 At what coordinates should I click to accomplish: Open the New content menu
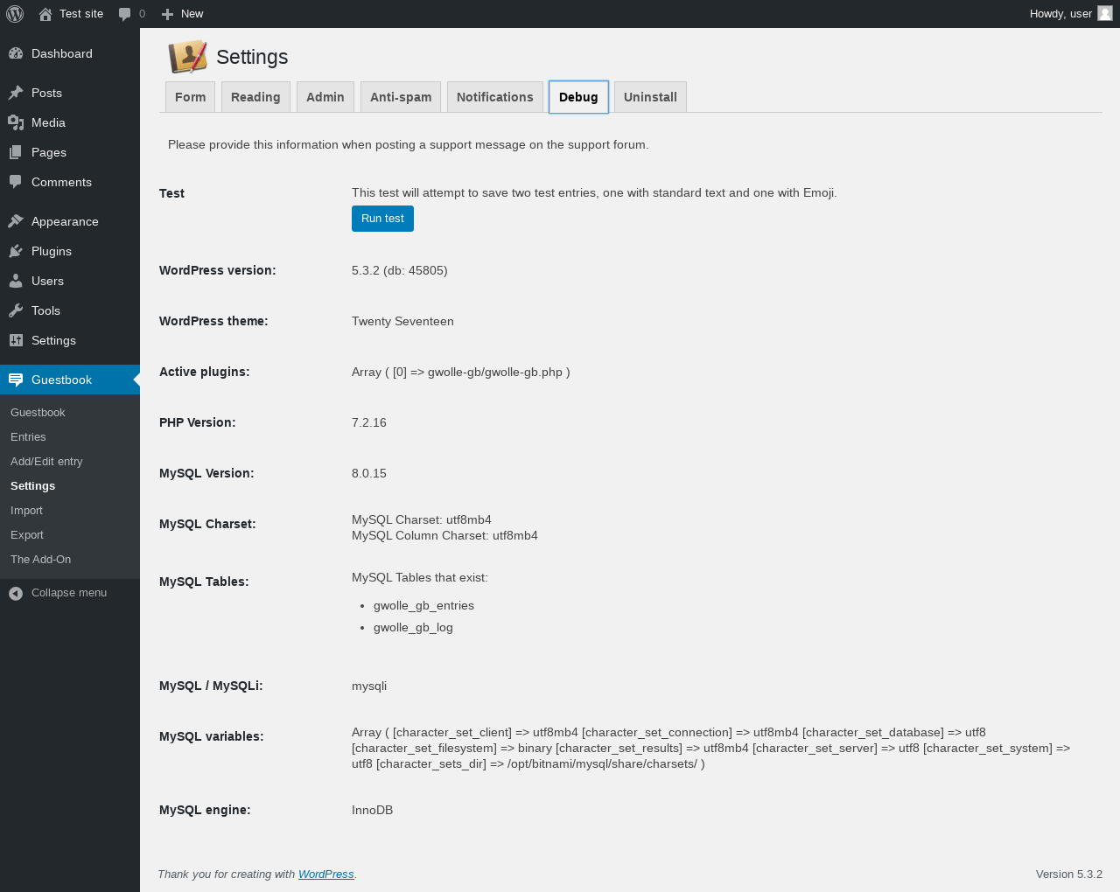coord(182,14)
